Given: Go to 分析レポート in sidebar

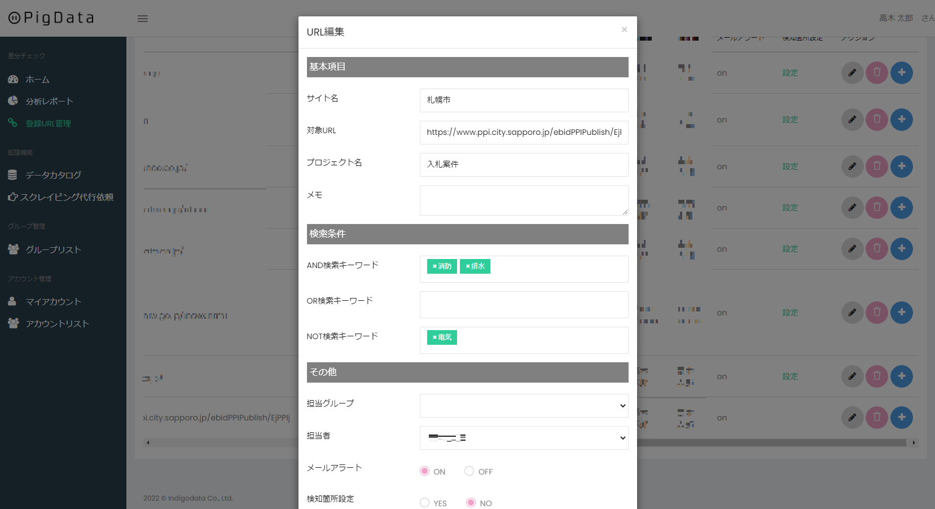Looking at the screenshot, I should (x=49, y=102).
